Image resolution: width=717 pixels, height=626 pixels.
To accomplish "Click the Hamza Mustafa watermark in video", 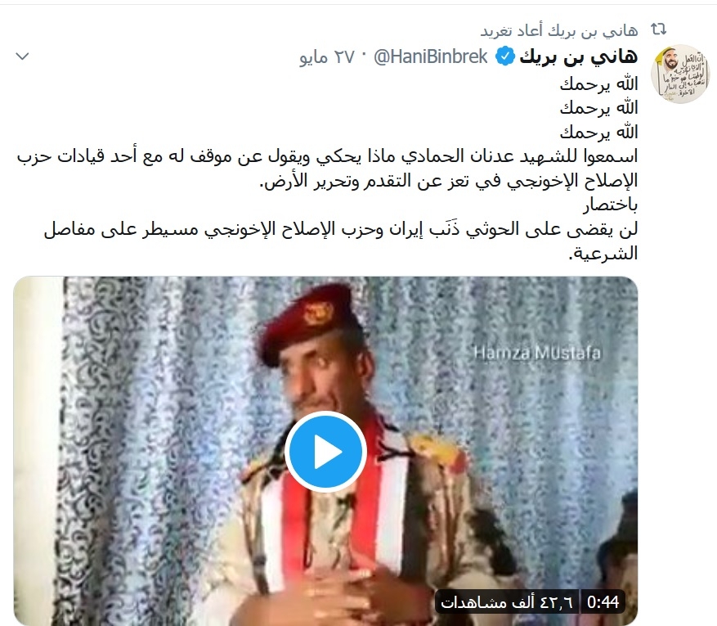I will pyautogui.click(x=537, y=353).
